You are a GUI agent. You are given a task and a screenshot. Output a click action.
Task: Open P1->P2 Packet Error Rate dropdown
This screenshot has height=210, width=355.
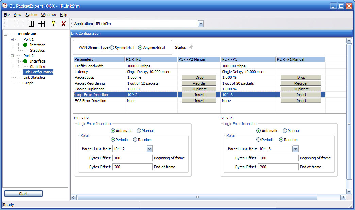(149, 149)
